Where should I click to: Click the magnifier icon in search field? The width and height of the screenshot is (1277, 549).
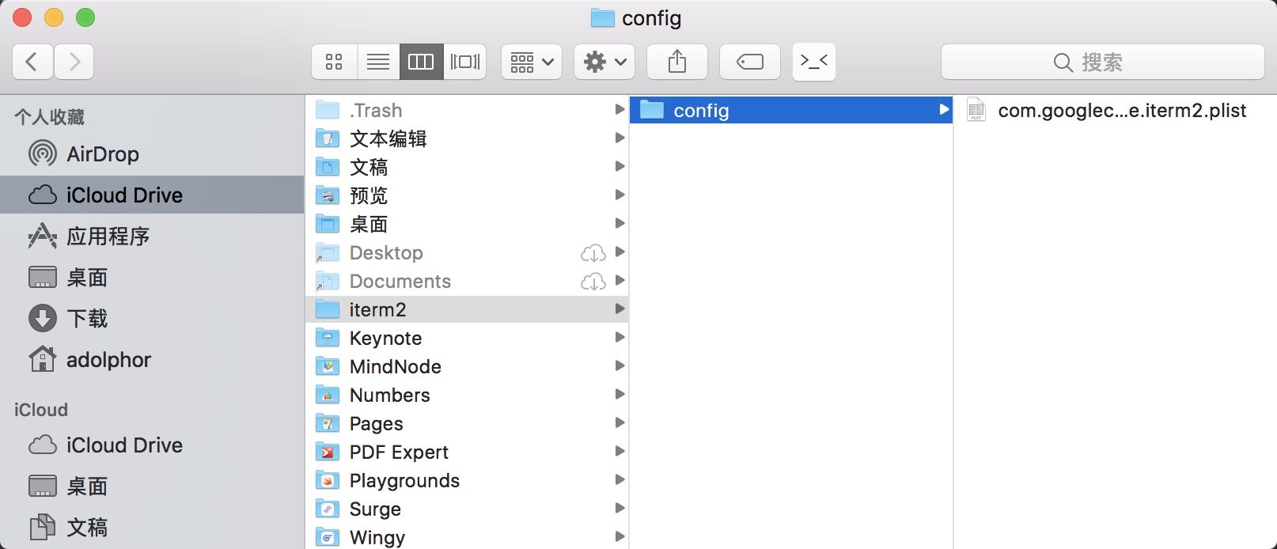tap(1063, 62)
